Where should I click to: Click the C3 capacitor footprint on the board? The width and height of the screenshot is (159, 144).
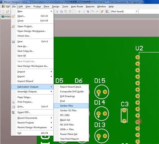124,116
